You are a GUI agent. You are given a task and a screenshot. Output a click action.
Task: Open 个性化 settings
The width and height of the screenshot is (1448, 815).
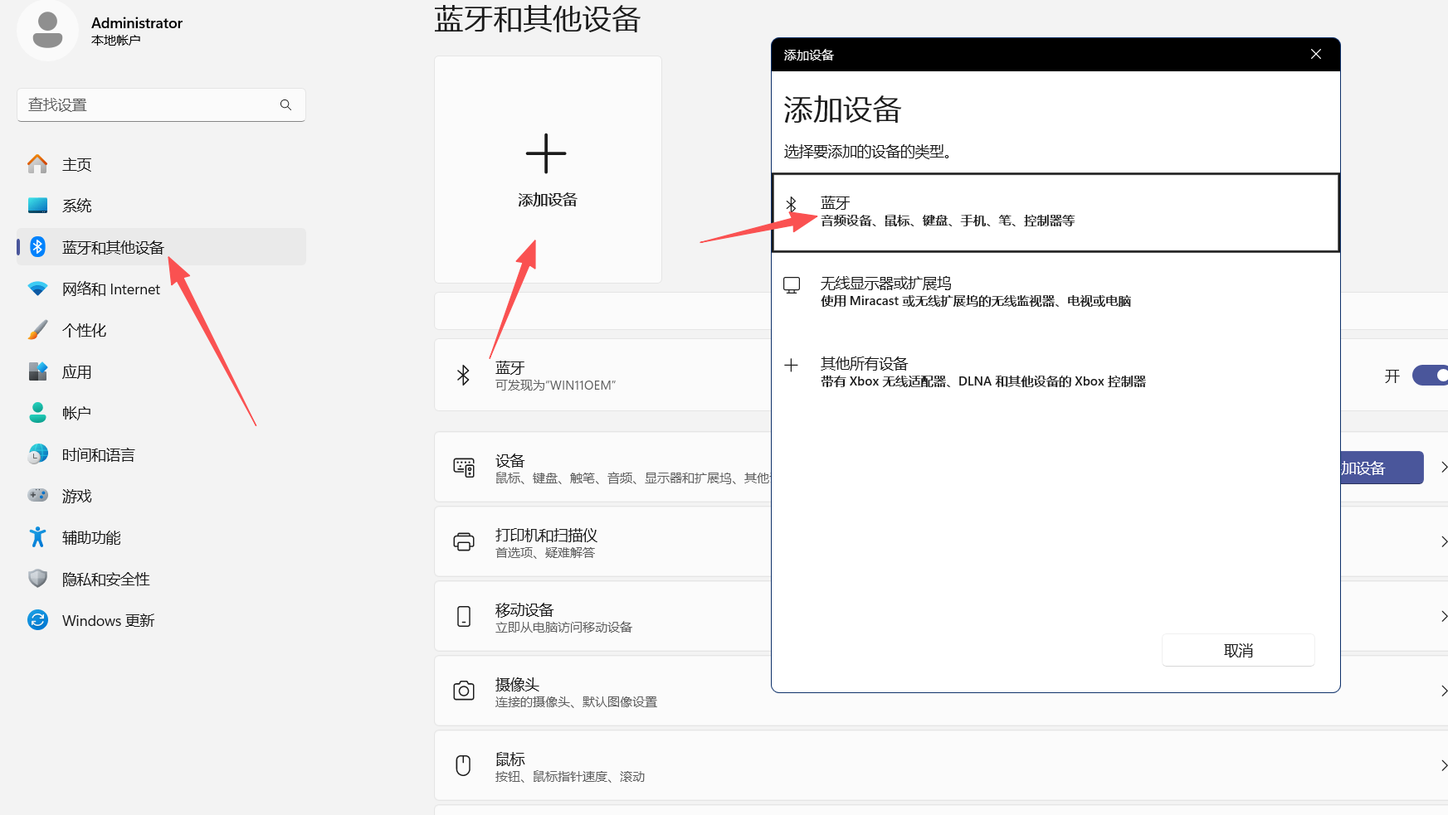click(x=85, y=329)
